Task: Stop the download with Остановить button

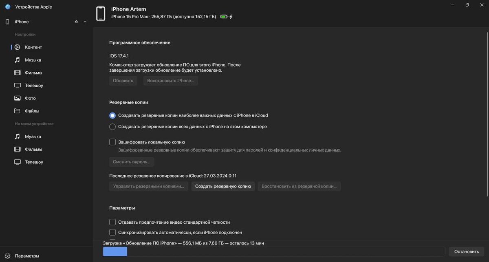Action: point(467,251)
